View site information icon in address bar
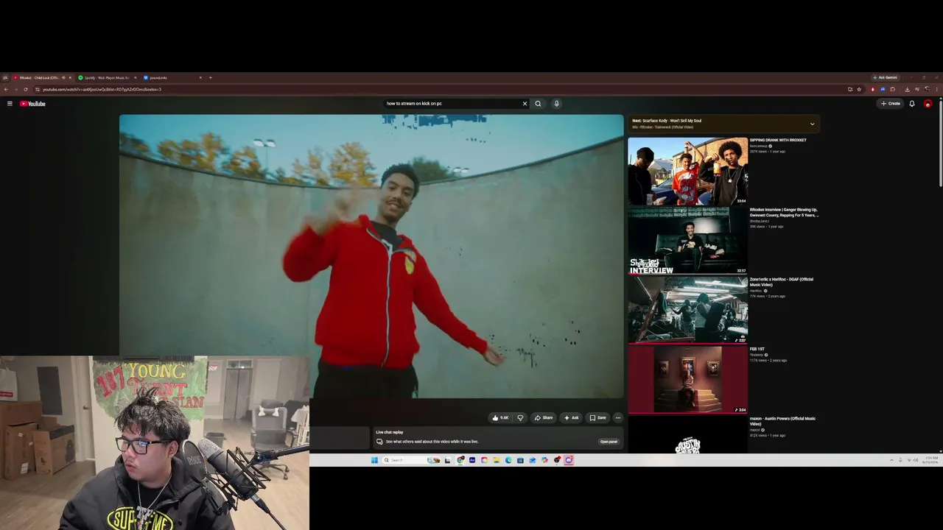943x530 pixels. (36, 90)
